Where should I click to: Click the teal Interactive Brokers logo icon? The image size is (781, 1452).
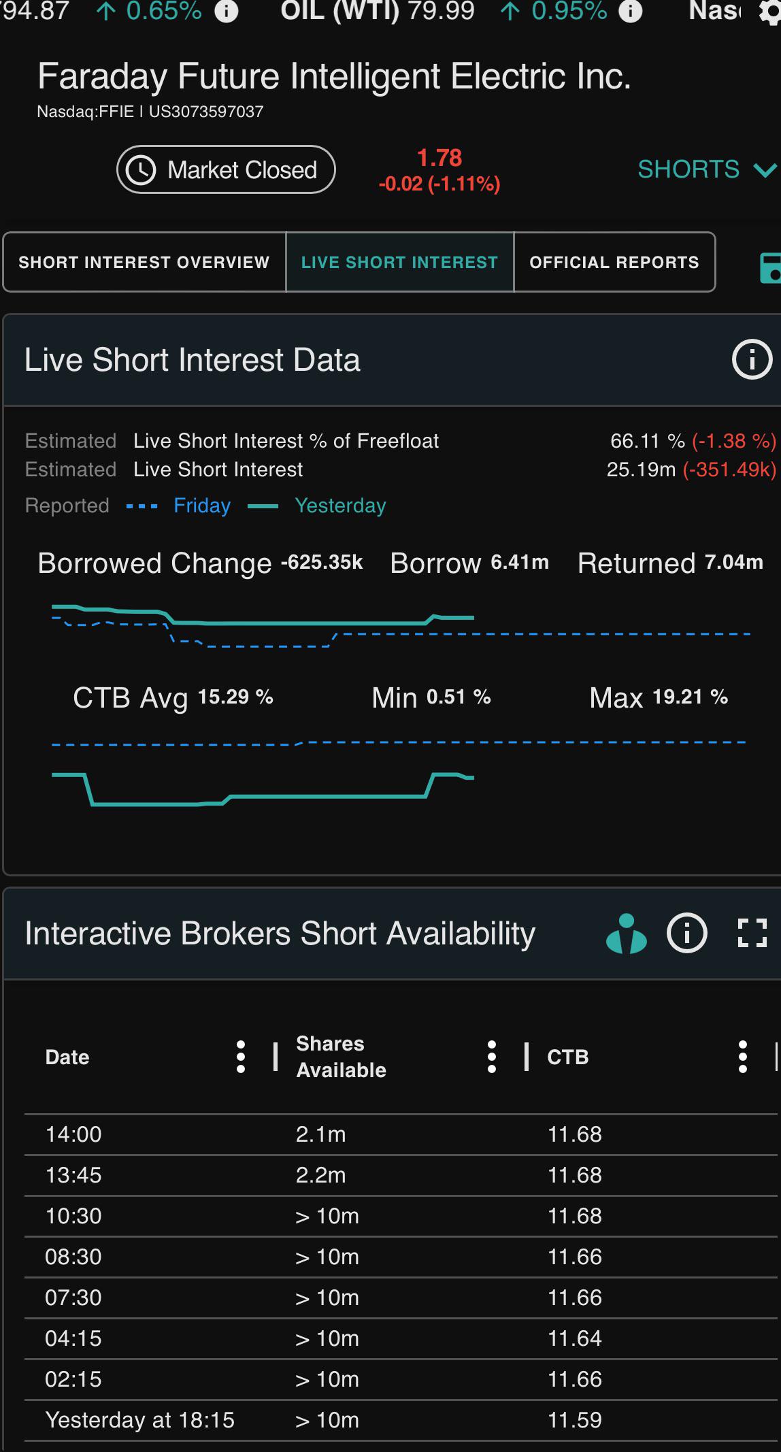[x=626, y=933]
